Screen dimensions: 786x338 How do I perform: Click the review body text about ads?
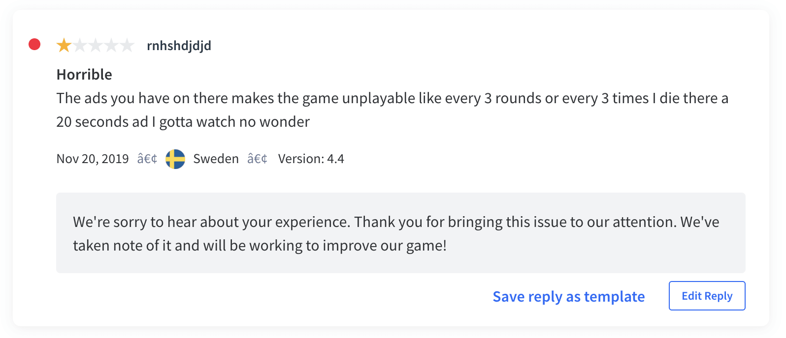coord(393,110)
